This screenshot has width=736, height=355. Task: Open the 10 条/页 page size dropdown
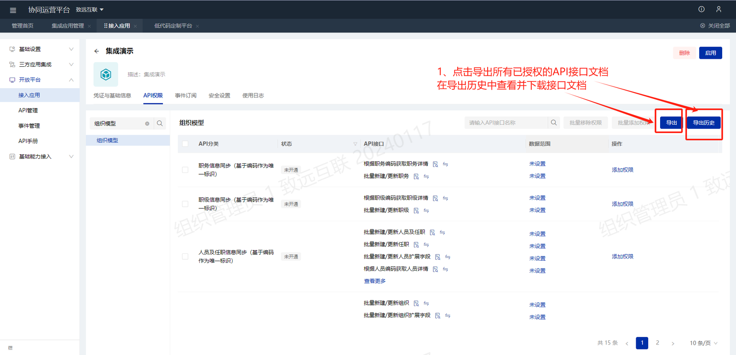703,343
